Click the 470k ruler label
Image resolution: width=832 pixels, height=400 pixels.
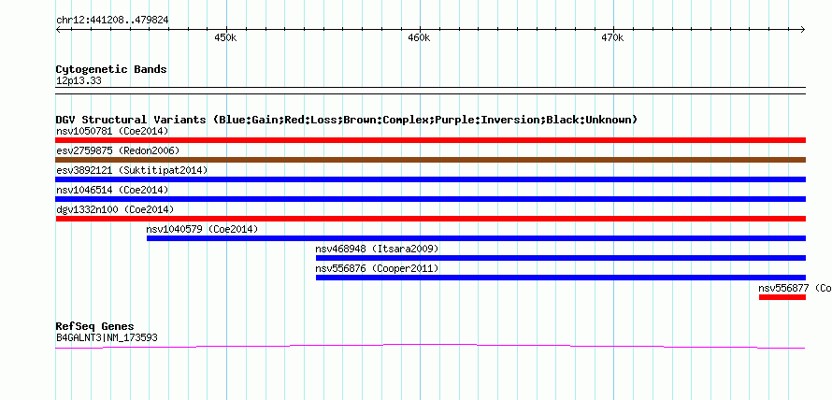612,38
